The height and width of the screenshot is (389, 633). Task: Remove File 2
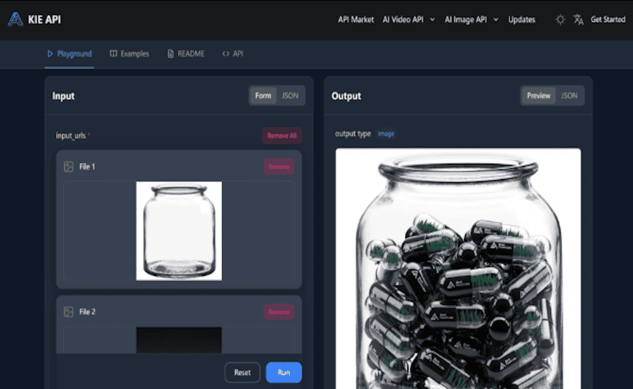pyautogui.click(x=279, y=312)
